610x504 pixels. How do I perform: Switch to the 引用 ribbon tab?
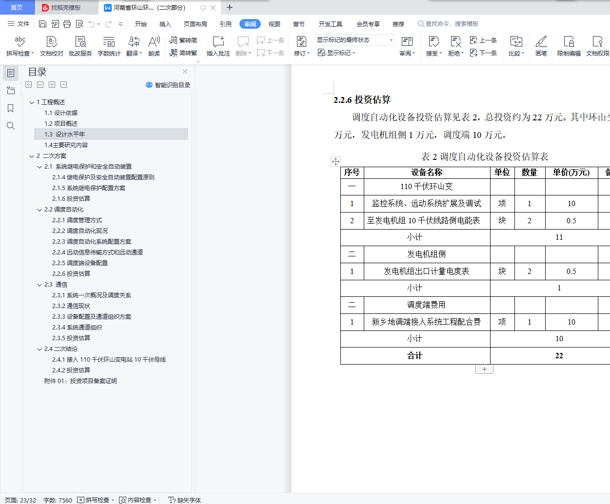[226, 24]
